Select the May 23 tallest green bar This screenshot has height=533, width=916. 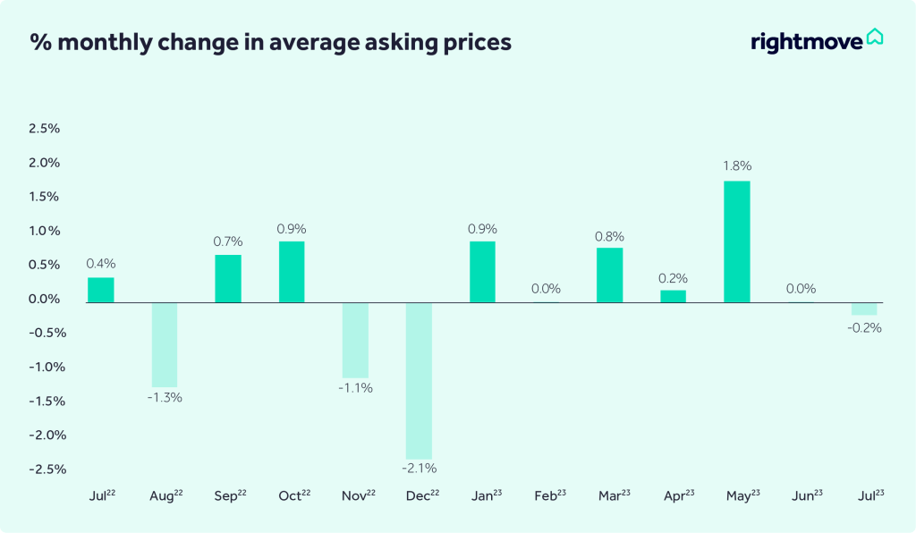tap(737, 241)
